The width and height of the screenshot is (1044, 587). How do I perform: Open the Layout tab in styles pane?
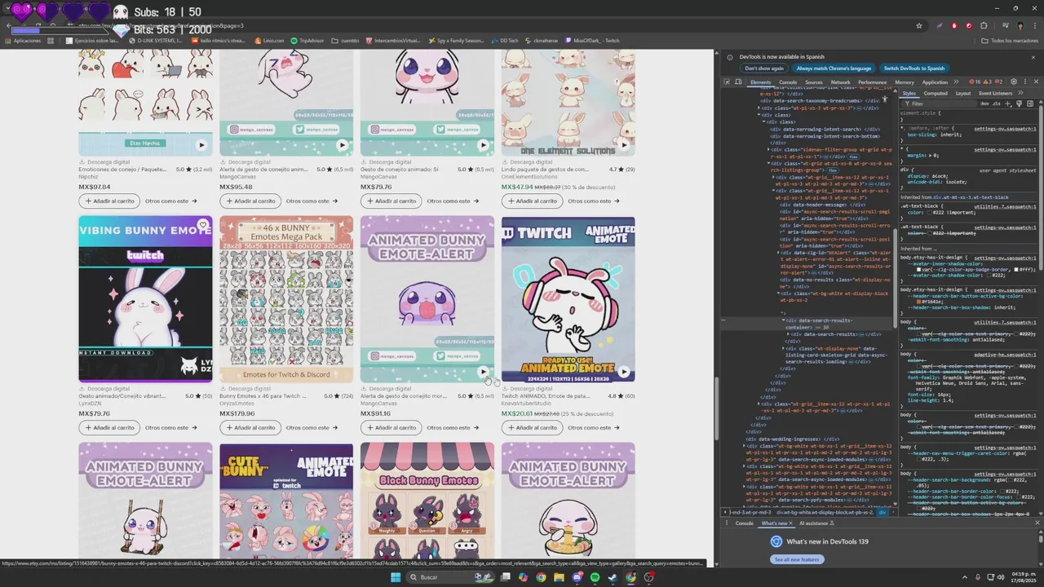(963, 93)
